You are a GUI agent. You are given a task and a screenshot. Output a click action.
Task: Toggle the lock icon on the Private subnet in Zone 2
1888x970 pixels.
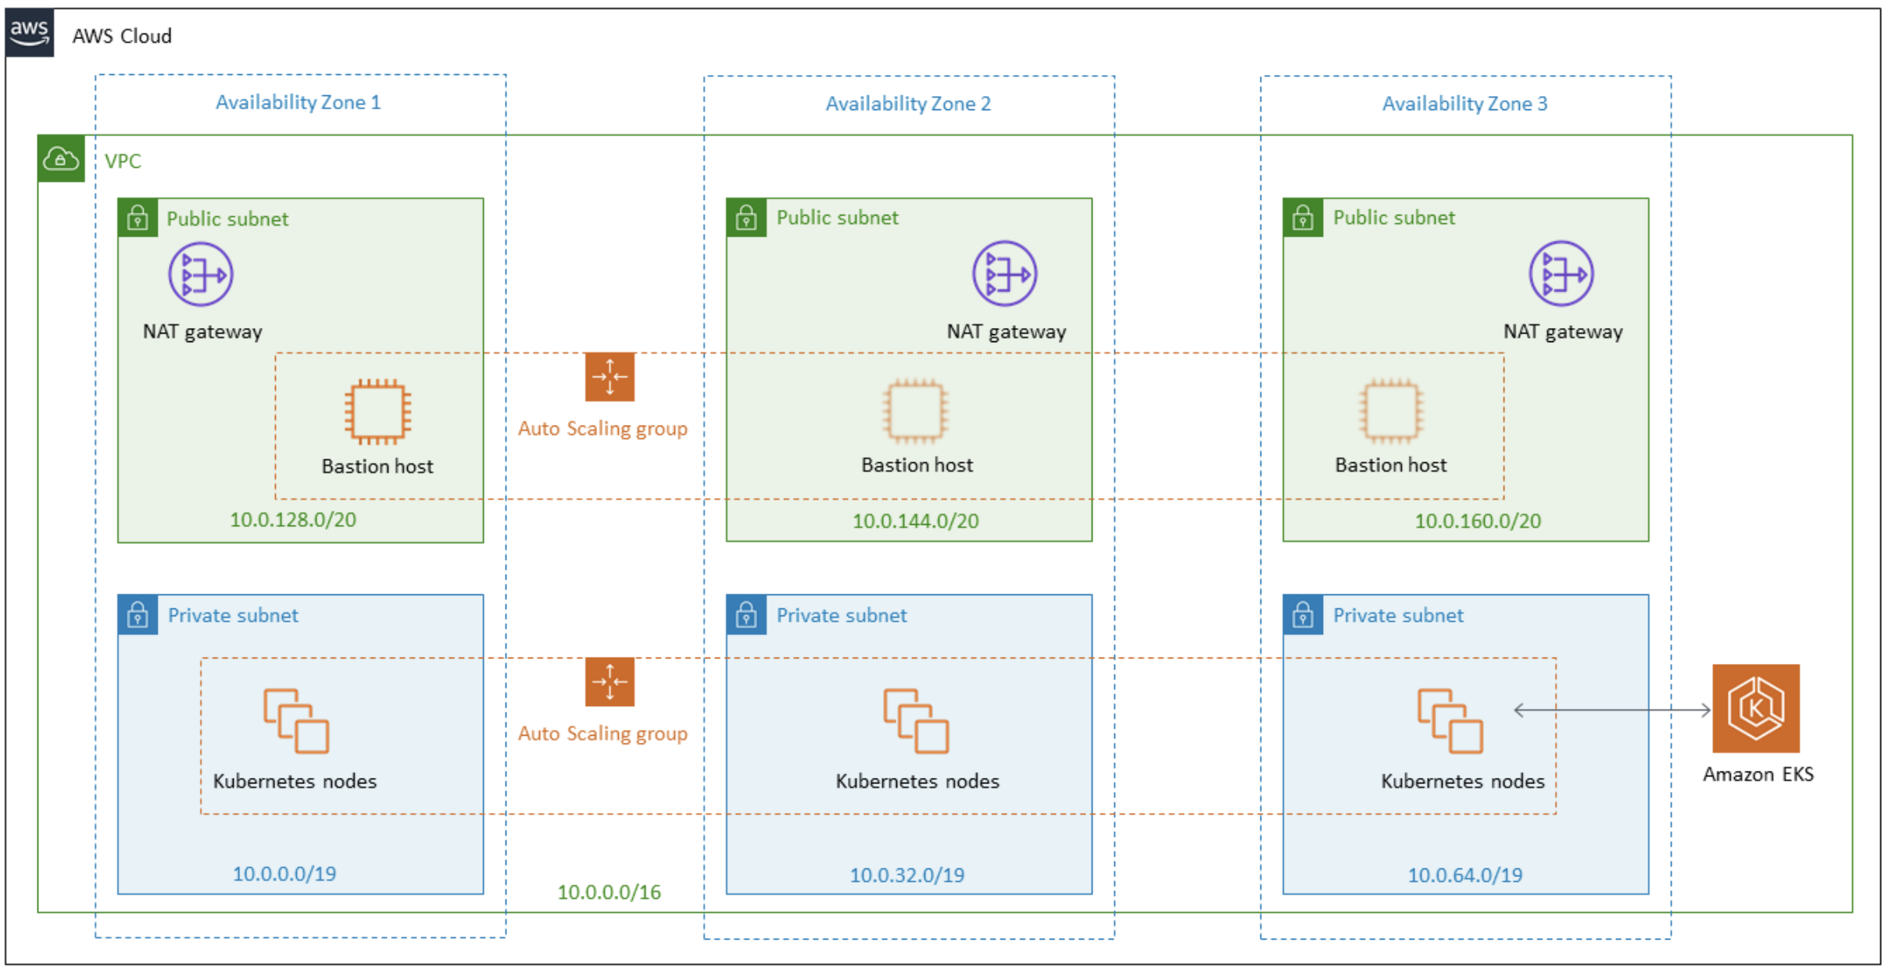pos(748,615)
